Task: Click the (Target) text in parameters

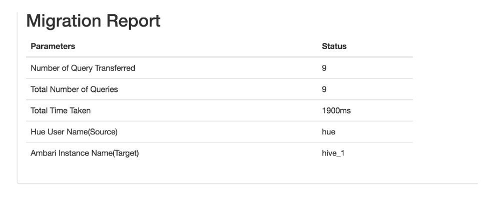Action: point(126,153)
